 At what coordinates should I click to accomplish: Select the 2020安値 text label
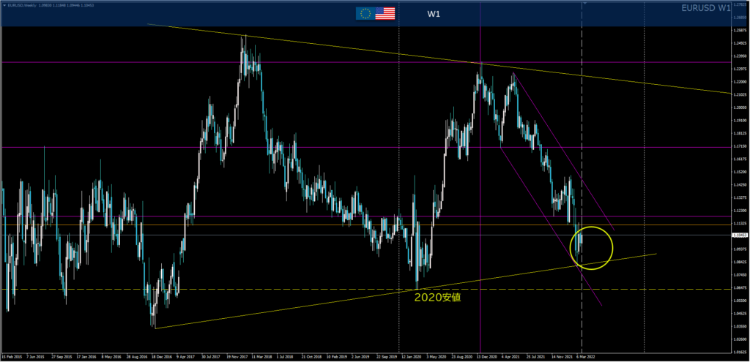(x=438, y=298)
